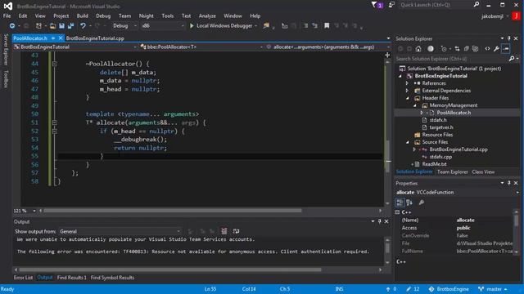Click Sync with Active Document icon

(x=457, y=49)
